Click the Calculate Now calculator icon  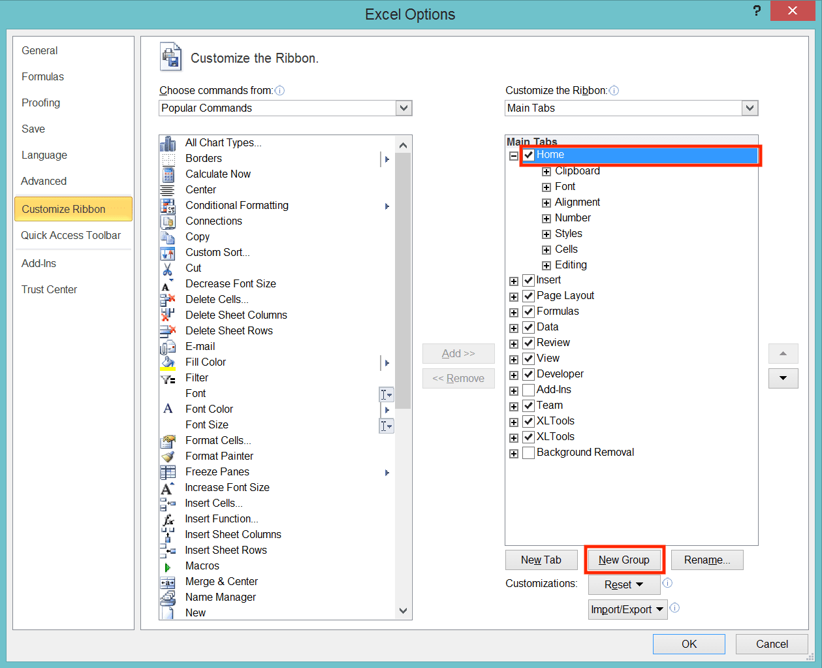[168, 174]
